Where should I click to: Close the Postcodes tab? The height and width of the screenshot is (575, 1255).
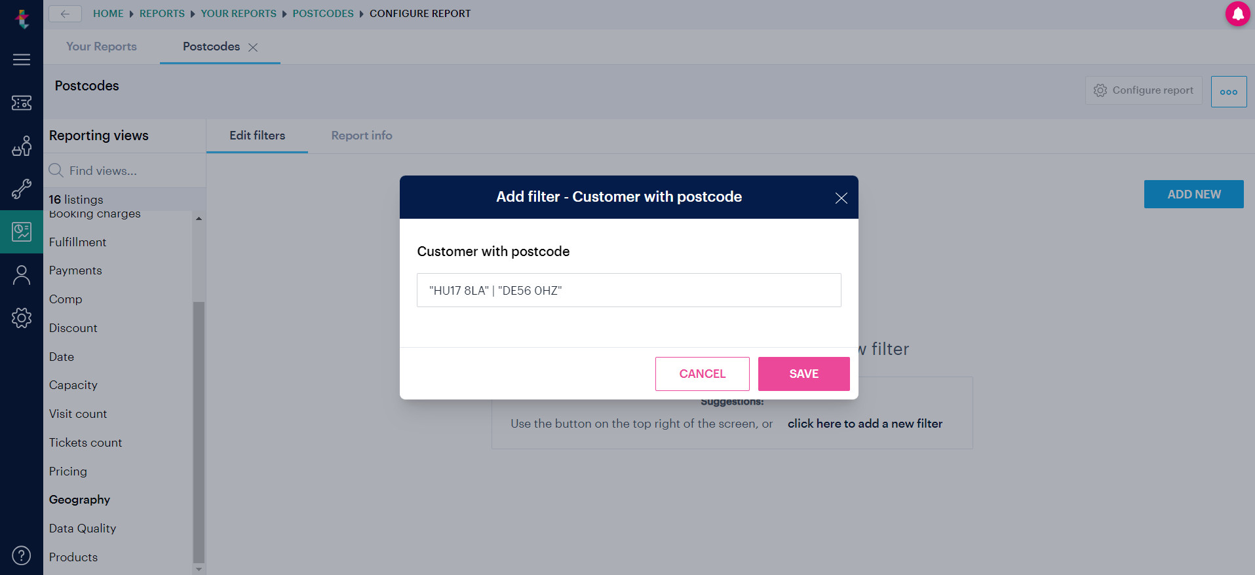[253, 47]
